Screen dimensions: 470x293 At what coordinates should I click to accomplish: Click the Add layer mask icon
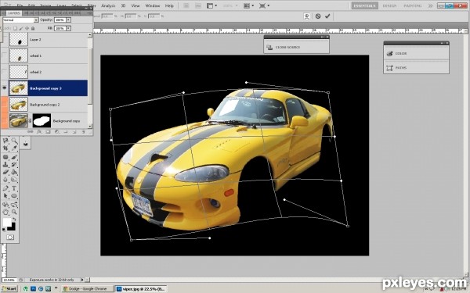(48, 131)
